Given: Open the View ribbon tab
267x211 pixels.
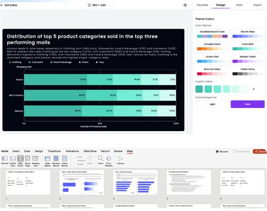Looking at the screenshot, I should [x=130, y=151].
